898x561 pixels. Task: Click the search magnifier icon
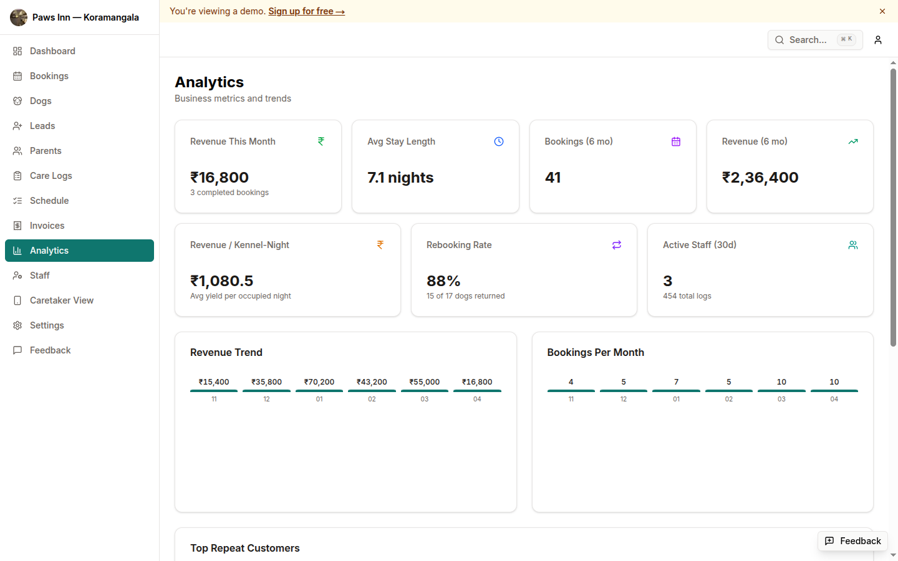click(779, 40)
